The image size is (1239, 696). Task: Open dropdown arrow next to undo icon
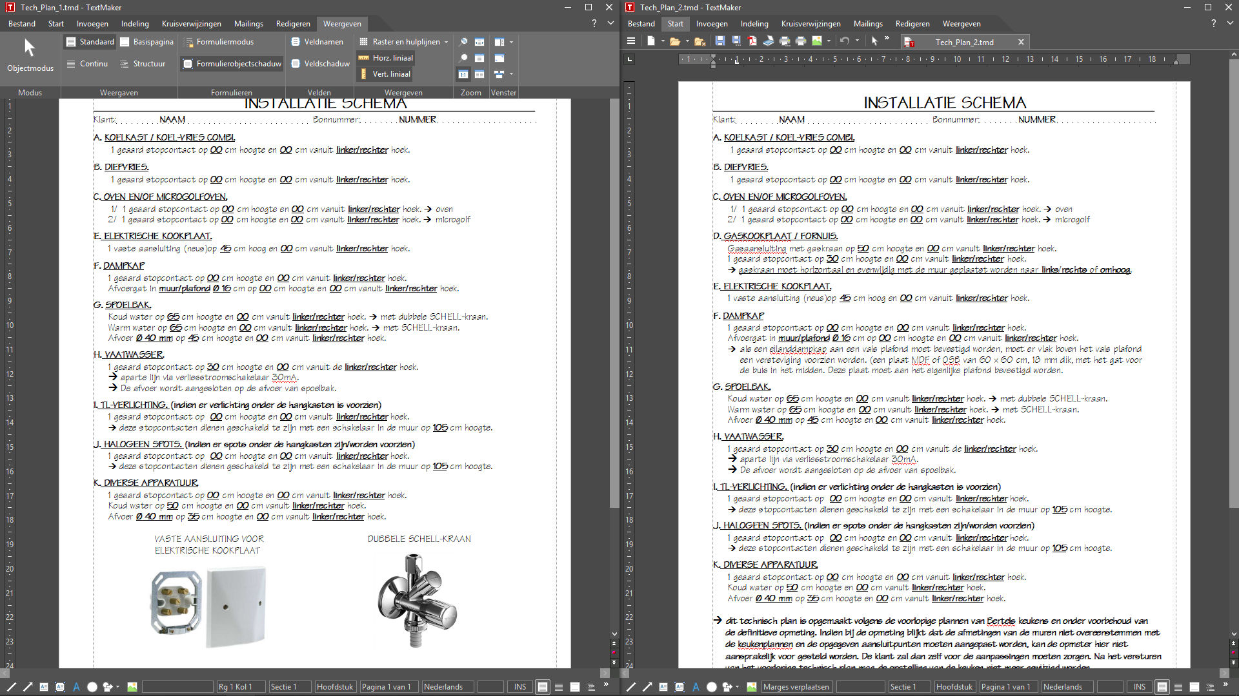point(857,41)
